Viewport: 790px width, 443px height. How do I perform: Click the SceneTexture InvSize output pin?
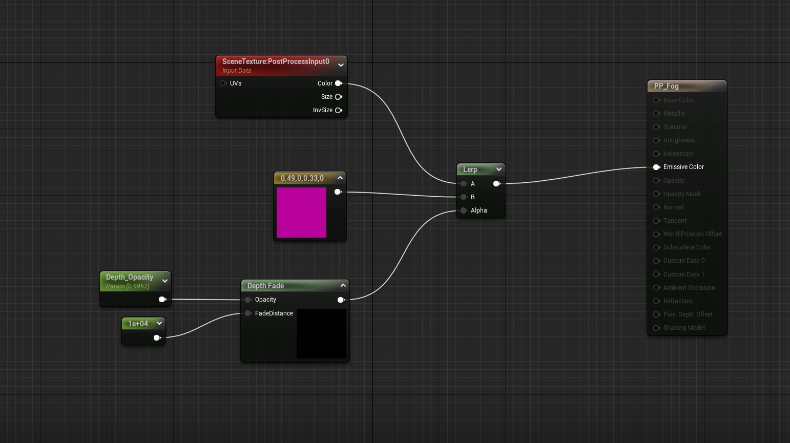point(339,110)
